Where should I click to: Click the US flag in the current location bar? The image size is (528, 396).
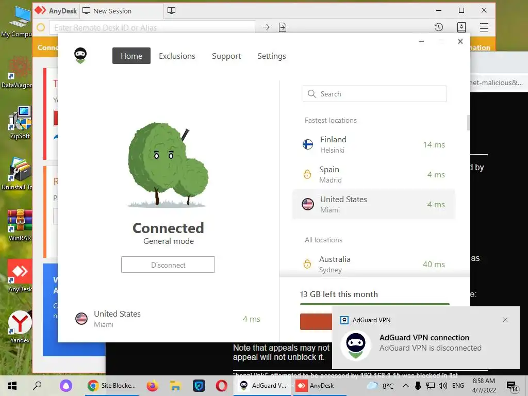point(81,319)
